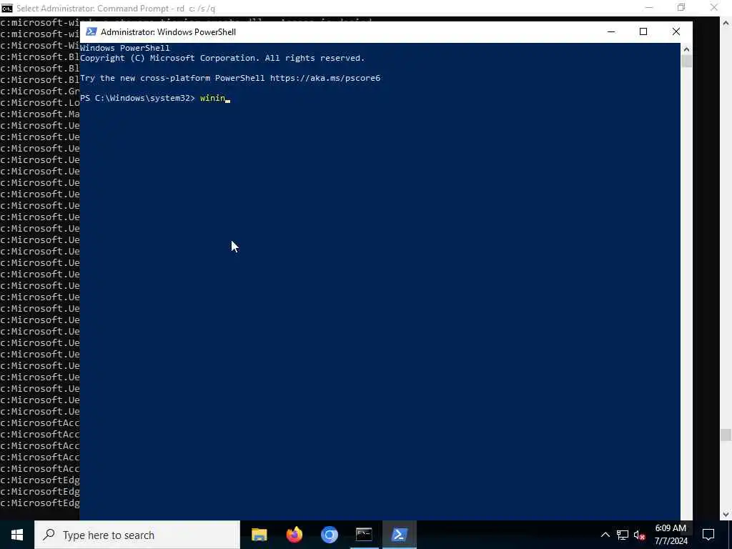
Task: Open the Windows Start menu
Action: [x=17, y=535]
